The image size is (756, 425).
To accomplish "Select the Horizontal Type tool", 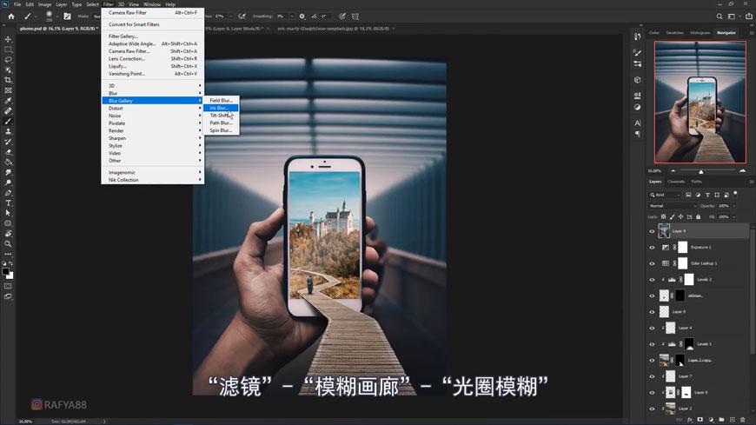I will pos(8,203).
